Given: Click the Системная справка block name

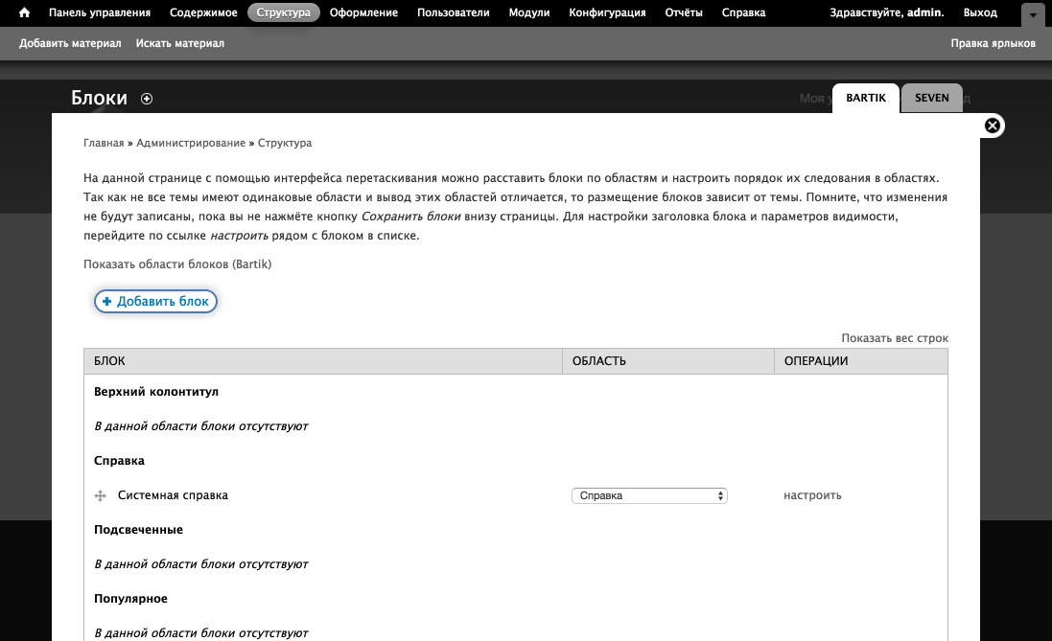Looking at the screenshot, I should pos(174,495).
